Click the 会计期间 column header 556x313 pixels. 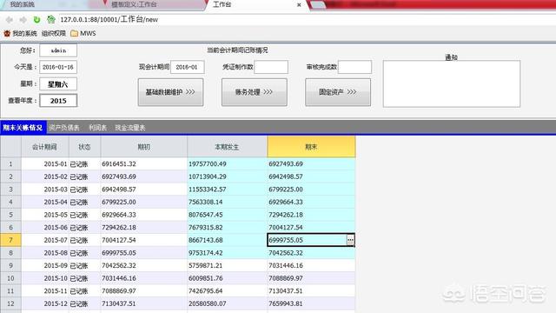44,147
